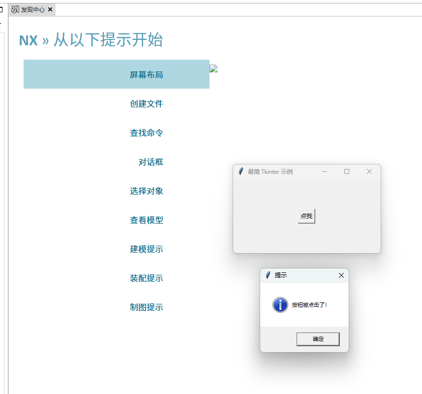The width and height of the screenshot is (422, 394).
Task: Open the 屏幕布局 help topic
Action: (x=146, y=74)
